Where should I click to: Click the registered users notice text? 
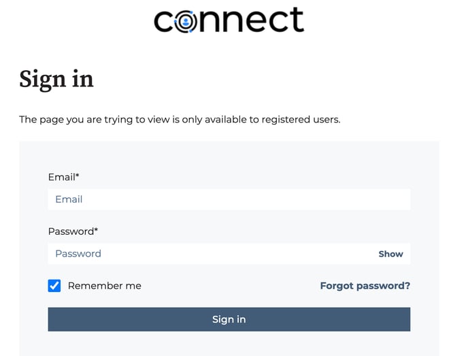pyautogui.click(x=180, y=120)
